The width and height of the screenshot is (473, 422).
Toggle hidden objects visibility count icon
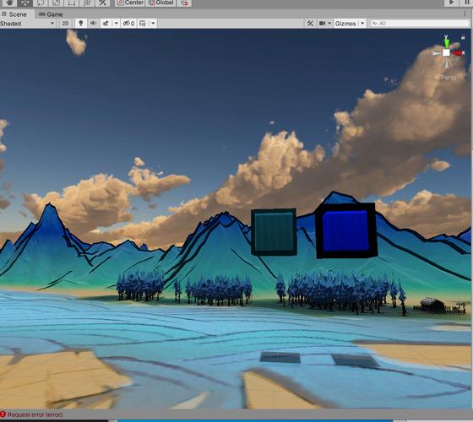(128, 24)
